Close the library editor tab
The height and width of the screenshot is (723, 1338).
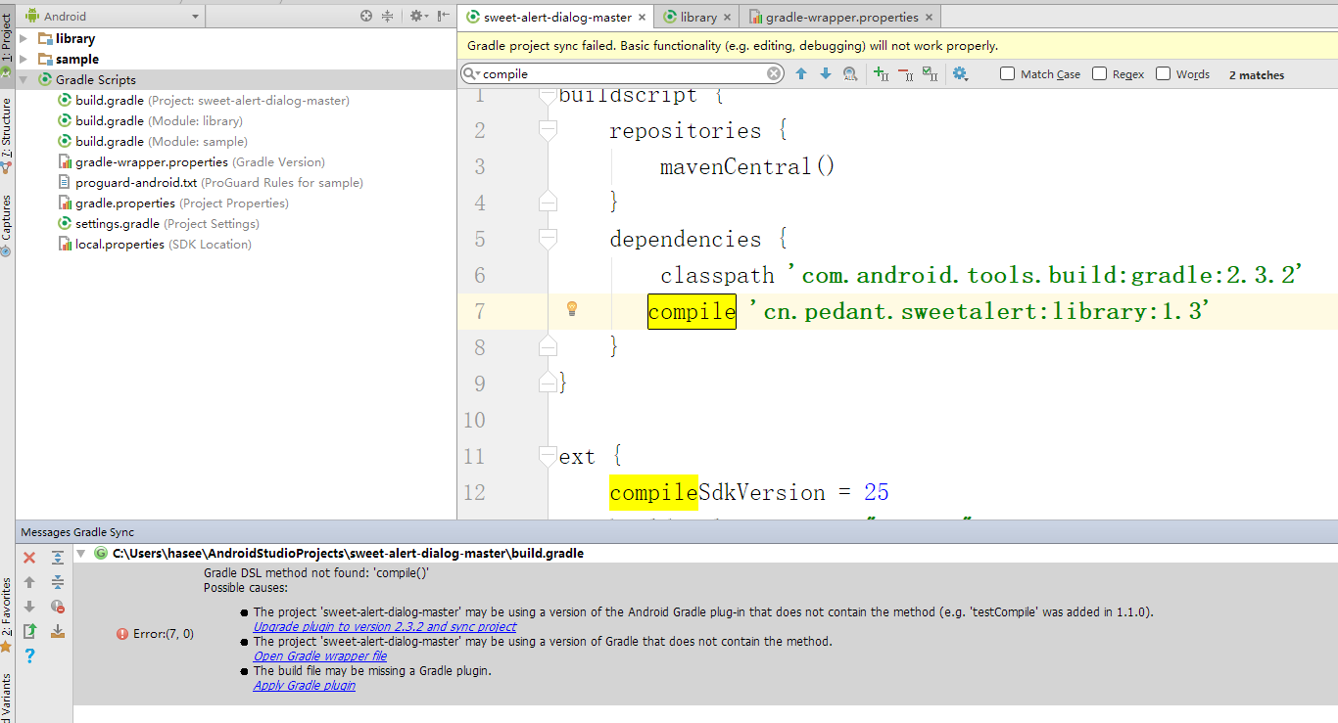tap(728, 18)
